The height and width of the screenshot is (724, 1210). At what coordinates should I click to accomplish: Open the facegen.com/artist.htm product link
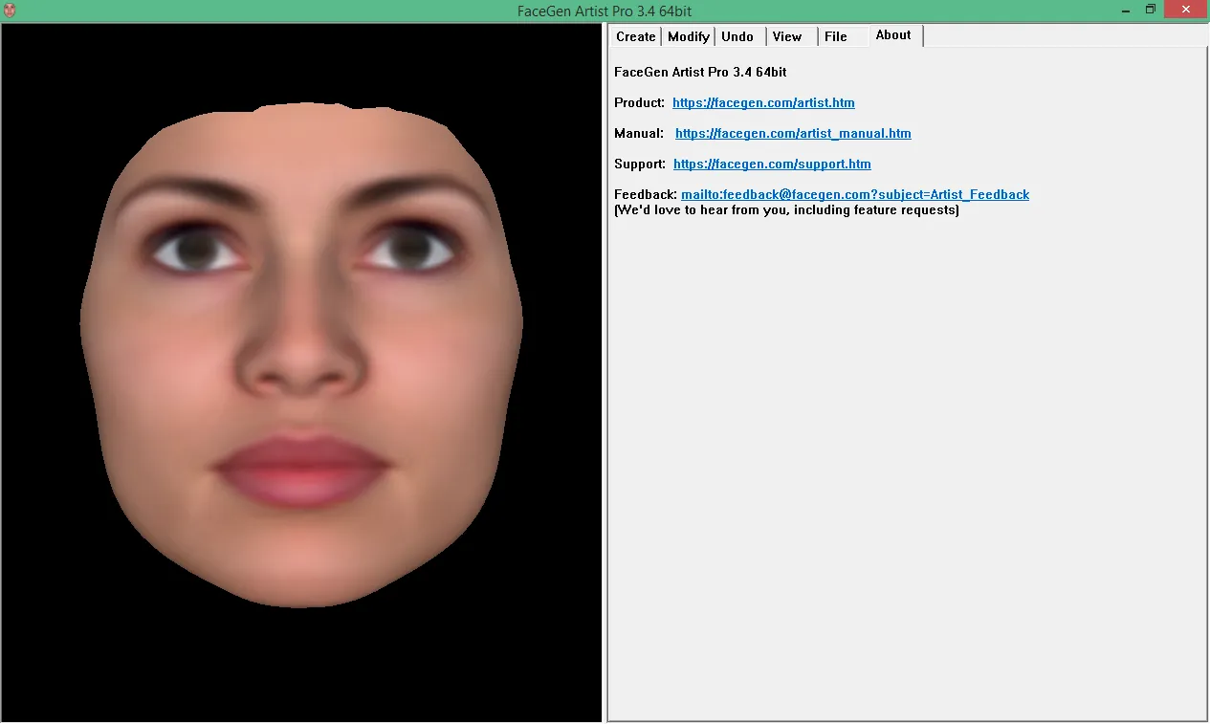(x=763, y=102)
